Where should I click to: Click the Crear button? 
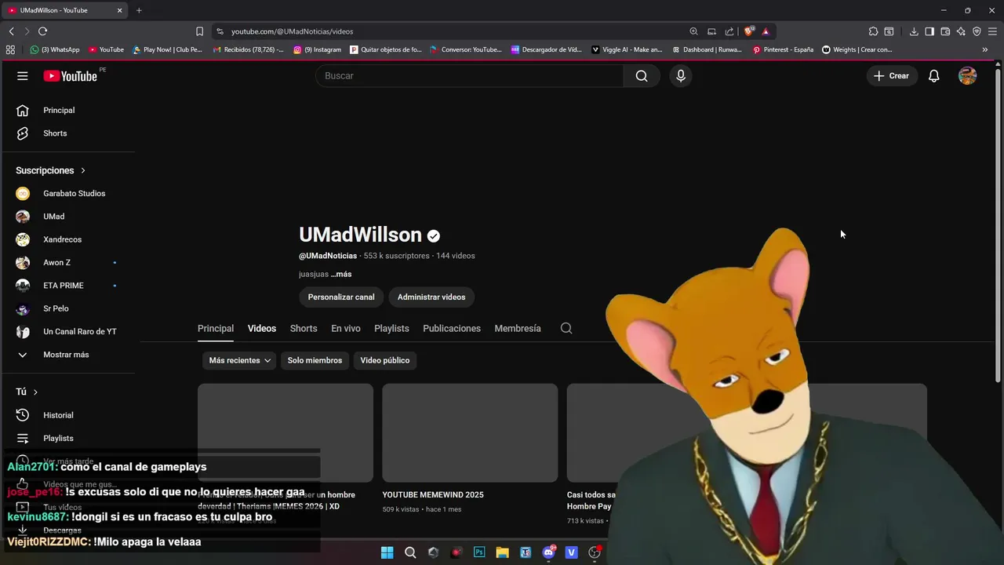click(x=892, y=76)
